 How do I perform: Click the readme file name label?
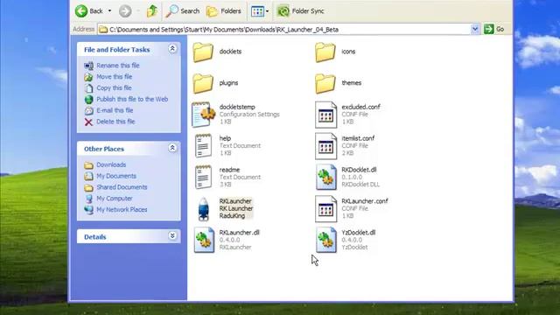tap(229, 170)
